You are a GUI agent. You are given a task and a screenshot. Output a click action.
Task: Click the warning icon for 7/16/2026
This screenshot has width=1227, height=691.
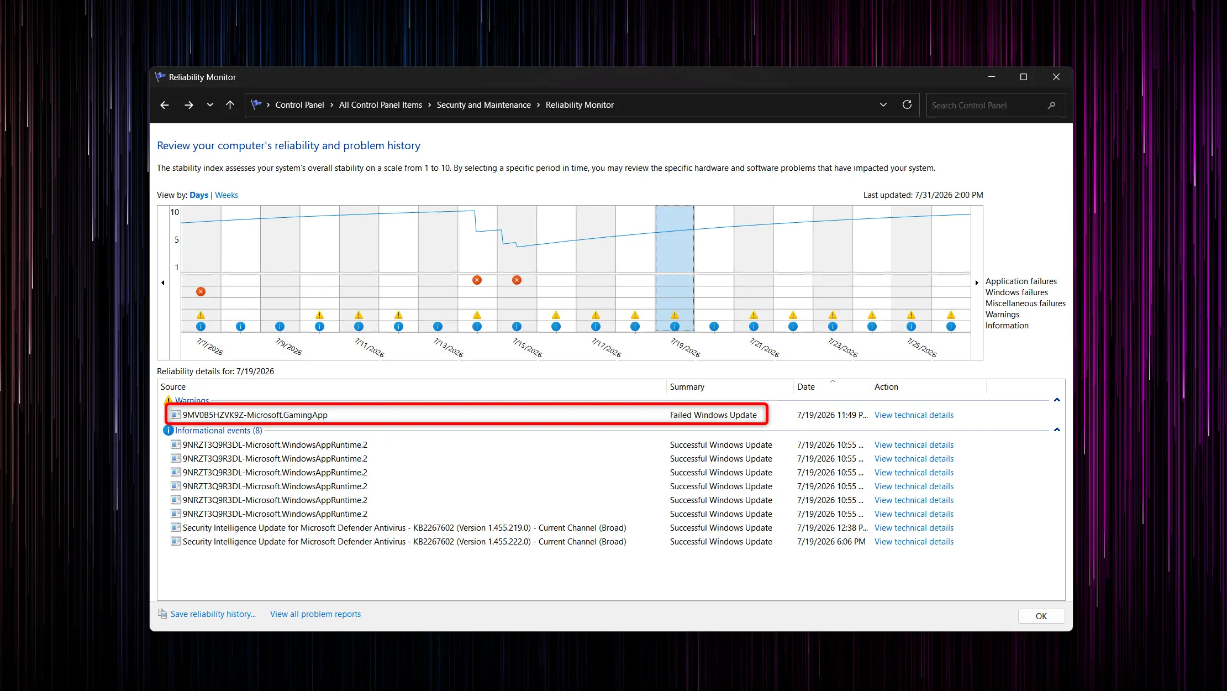pyautogui.click(x=556, y=315)
